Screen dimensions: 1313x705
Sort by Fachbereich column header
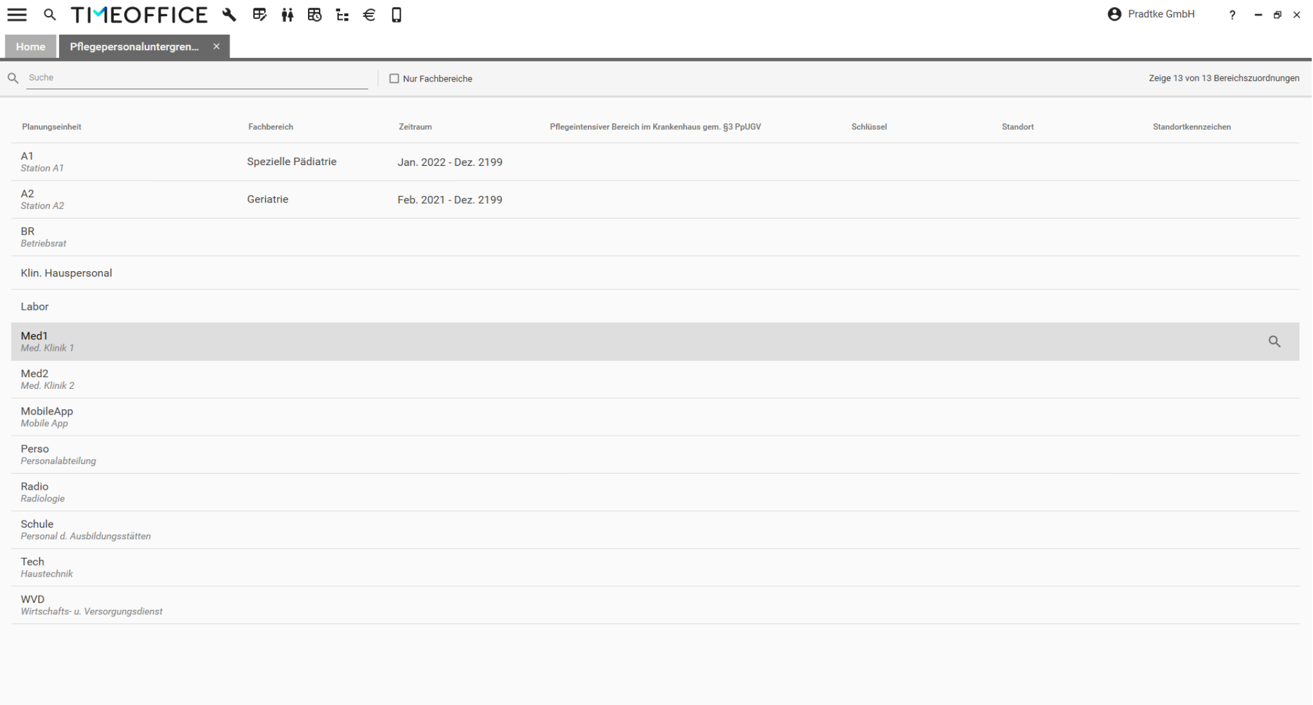click(x=271, y=127)
